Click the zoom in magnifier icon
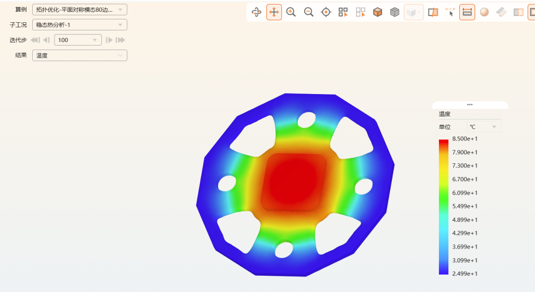 click(291, 12)
